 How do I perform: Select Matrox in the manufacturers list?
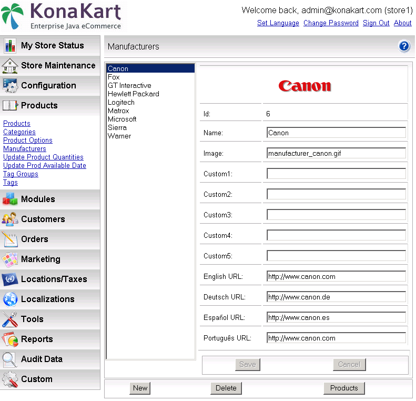[151, 111]
